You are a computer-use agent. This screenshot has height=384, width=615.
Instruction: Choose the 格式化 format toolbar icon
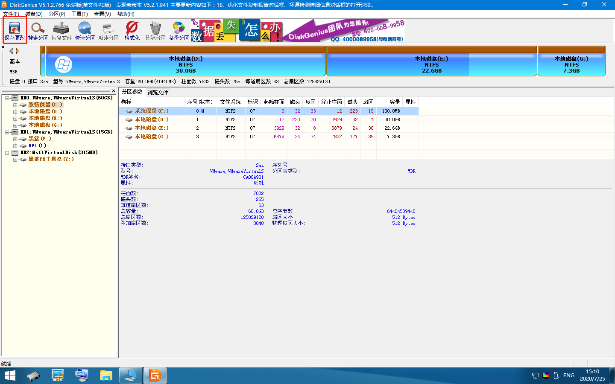tap(132, 31)
